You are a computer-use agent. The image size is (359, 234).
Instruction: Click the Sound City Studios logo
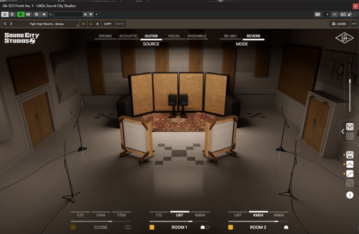[x=22, y=38]
